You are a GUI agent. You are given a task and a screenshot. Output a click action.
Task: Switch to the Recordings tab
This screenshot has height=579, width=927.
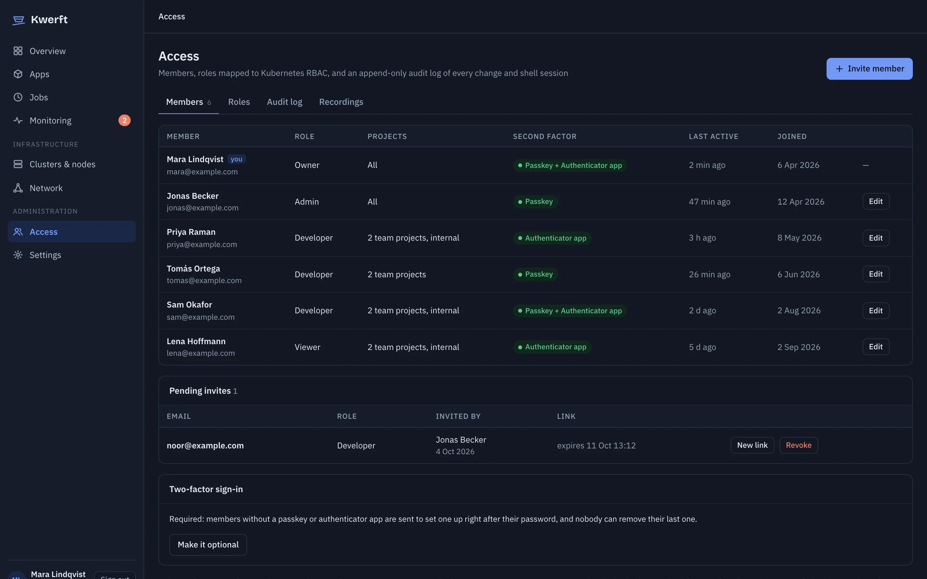(341, 102)
